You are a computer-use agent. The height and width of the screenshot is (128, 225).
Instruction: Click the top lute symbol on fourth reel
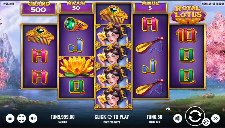pos(150,45)
